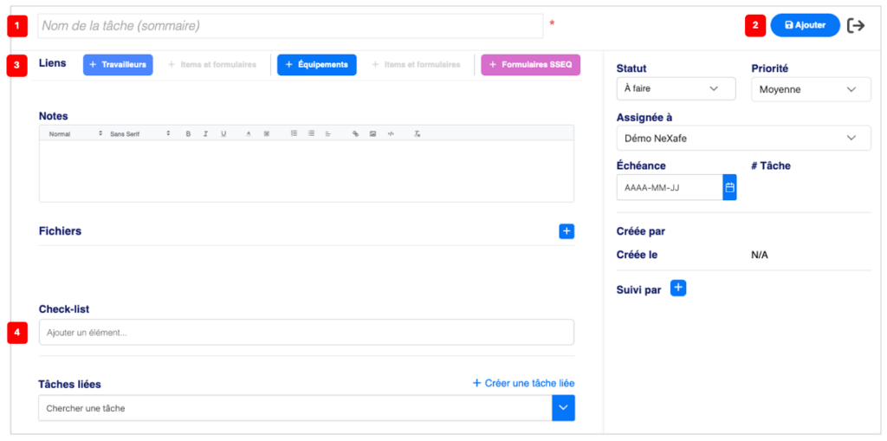Toggle bold in the Notes toolbar
This screenshot has width=887, height=441.
[x=188, y=134]
